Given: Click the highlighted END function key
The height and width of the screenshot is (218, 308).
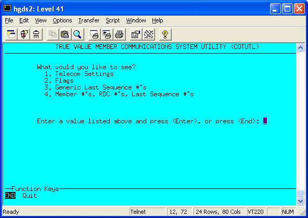Looking at the screenshot, I should 10,196.
